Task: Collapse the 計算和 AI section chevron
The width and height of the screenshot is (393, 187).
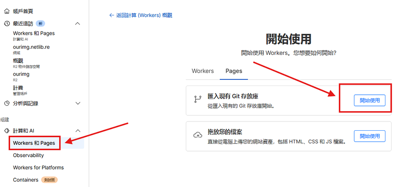Action: [78, 131]
